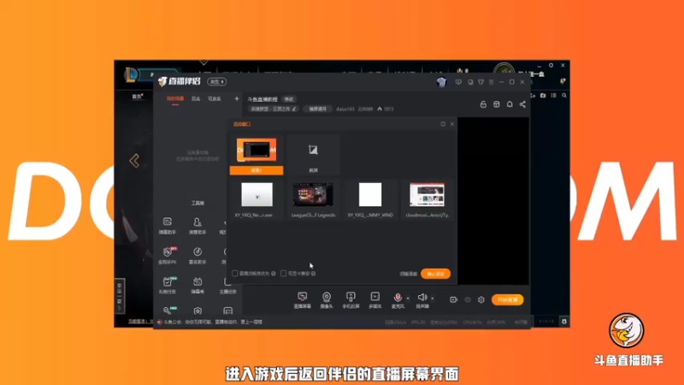Open the Room Manager Assistant (房管助手) tool
This screenshot has height=385, width=684.
198,226
